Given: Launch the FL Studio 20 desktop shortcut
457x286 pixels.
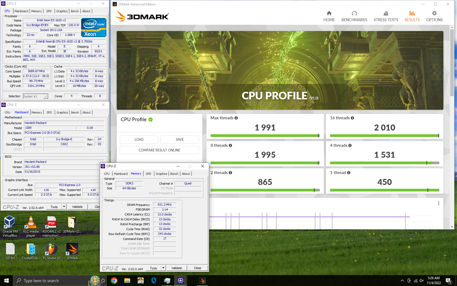Looking at the screenshot, I should click(51, 251).
